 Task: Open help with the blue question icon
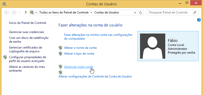coord(199,20)
